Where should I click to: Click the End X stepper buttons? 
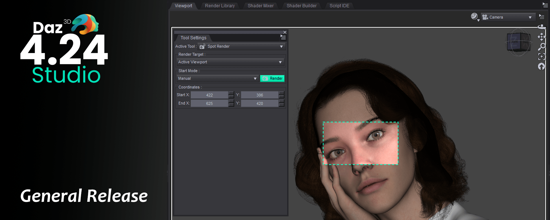click(x=231, y=103)
